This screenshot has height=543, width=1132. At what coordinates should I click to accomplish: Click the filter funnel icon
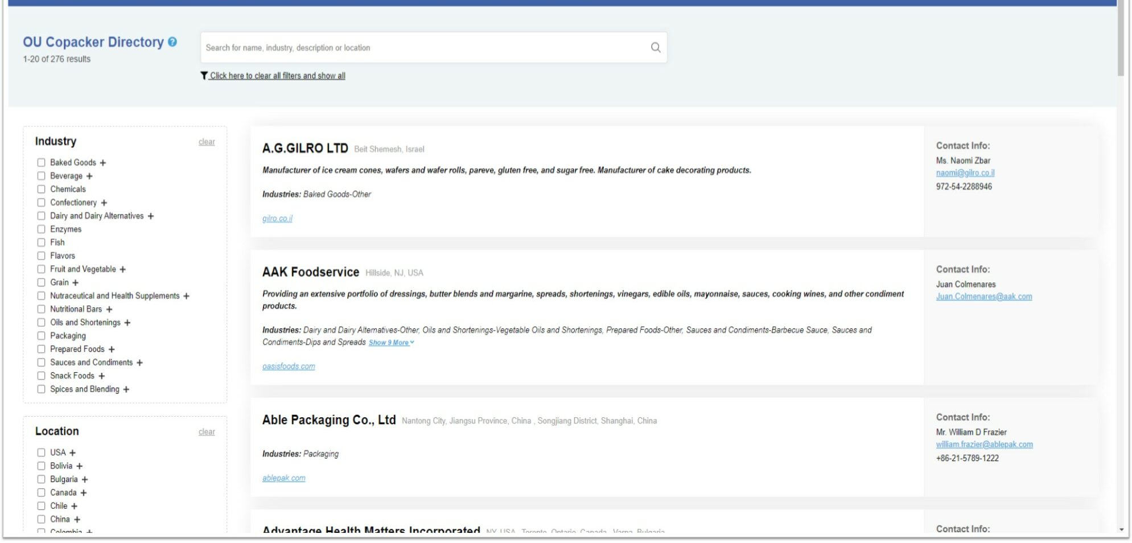coord(204,76)
